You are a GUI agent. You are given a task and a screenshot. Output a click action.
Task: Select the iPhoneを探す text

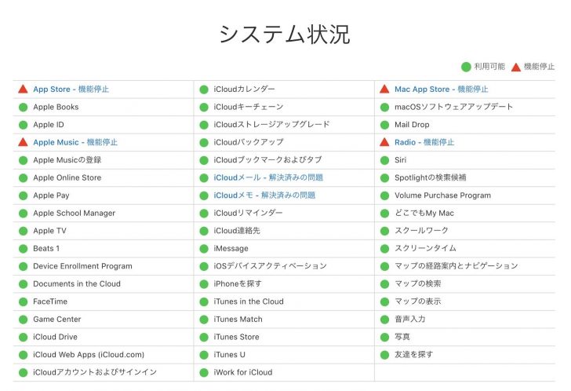[238, 284]
